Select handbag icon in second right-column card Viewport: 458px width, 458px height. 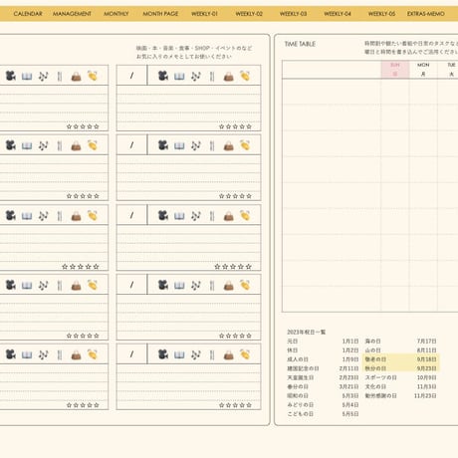coord(229,145)
